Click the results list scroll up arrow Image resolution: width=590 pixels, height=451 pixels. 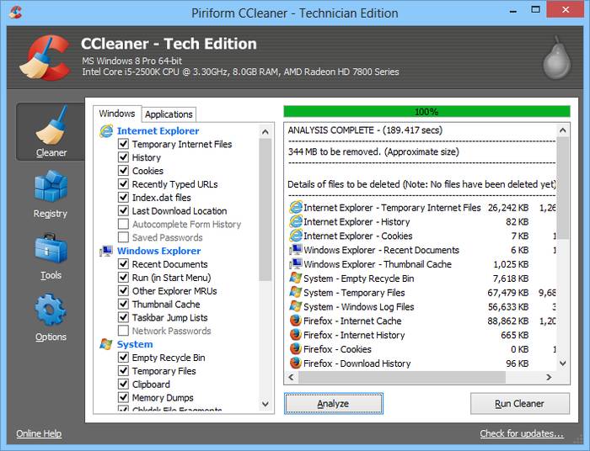click(x=563, y=130)
